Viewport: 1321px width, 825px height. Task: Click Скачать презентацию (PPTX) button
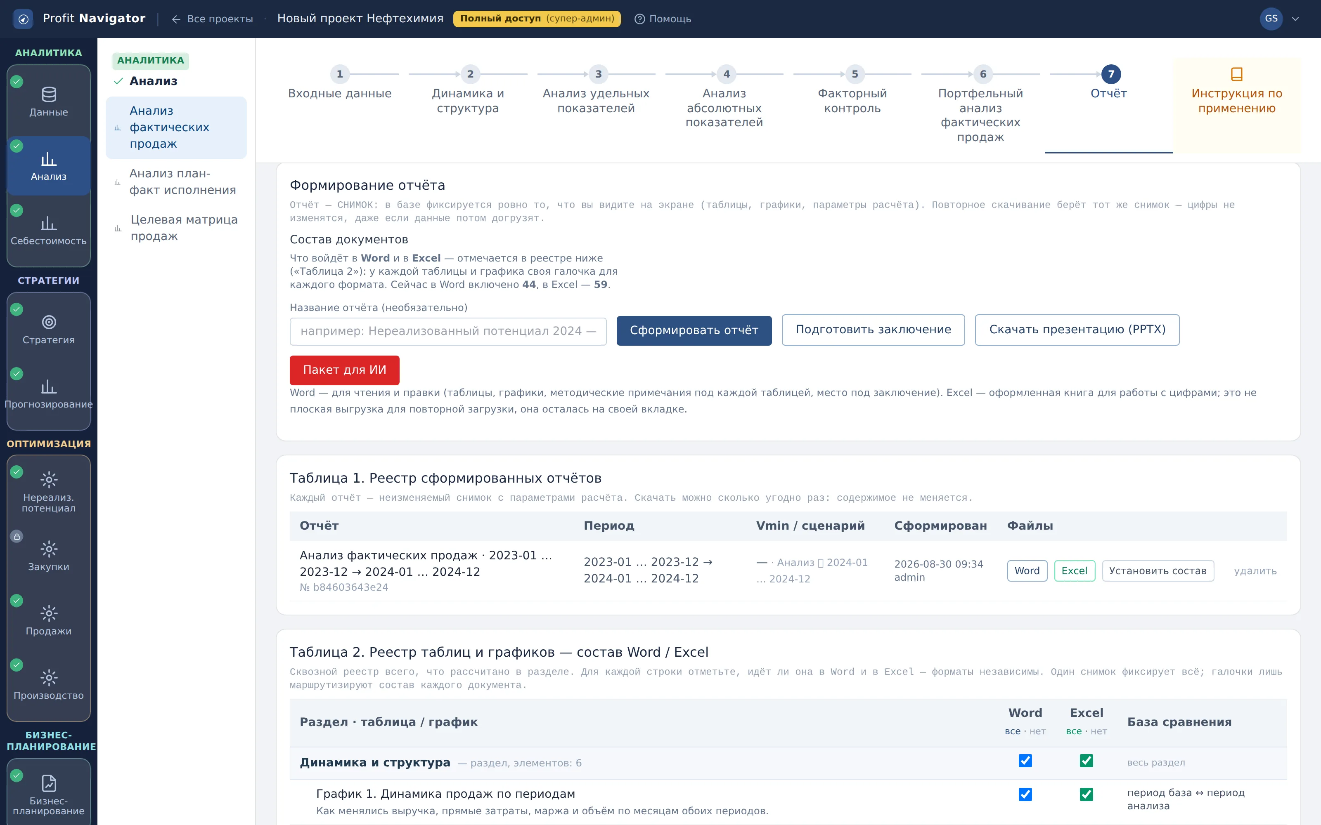click(x=1077, y=330)
